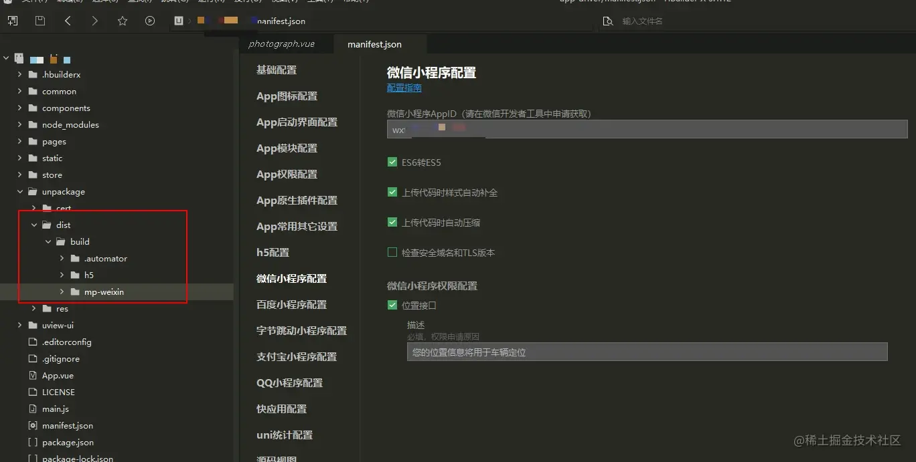Click the 微信小程序AppID input field

pos(647,129)
